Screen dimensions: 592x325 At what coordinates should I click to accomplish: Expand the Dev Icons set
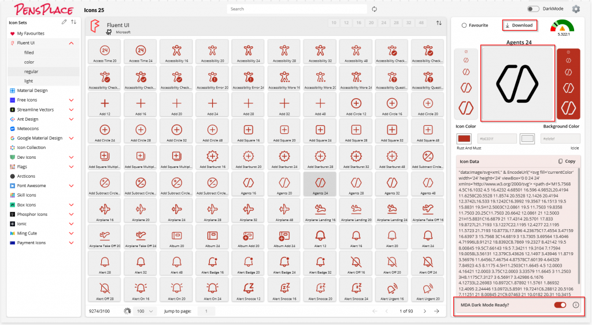[x=71, y=157]
